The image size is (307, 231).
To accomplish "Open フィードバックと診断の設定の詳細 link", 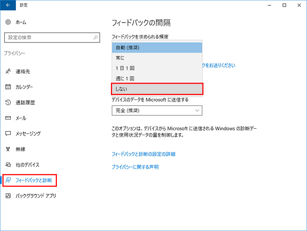I will [x=144, y=154].
